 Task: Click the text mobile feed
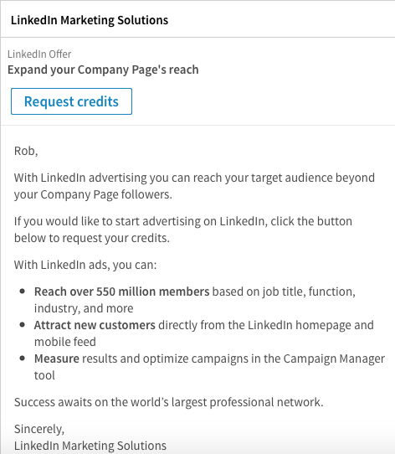click(65, 342)
